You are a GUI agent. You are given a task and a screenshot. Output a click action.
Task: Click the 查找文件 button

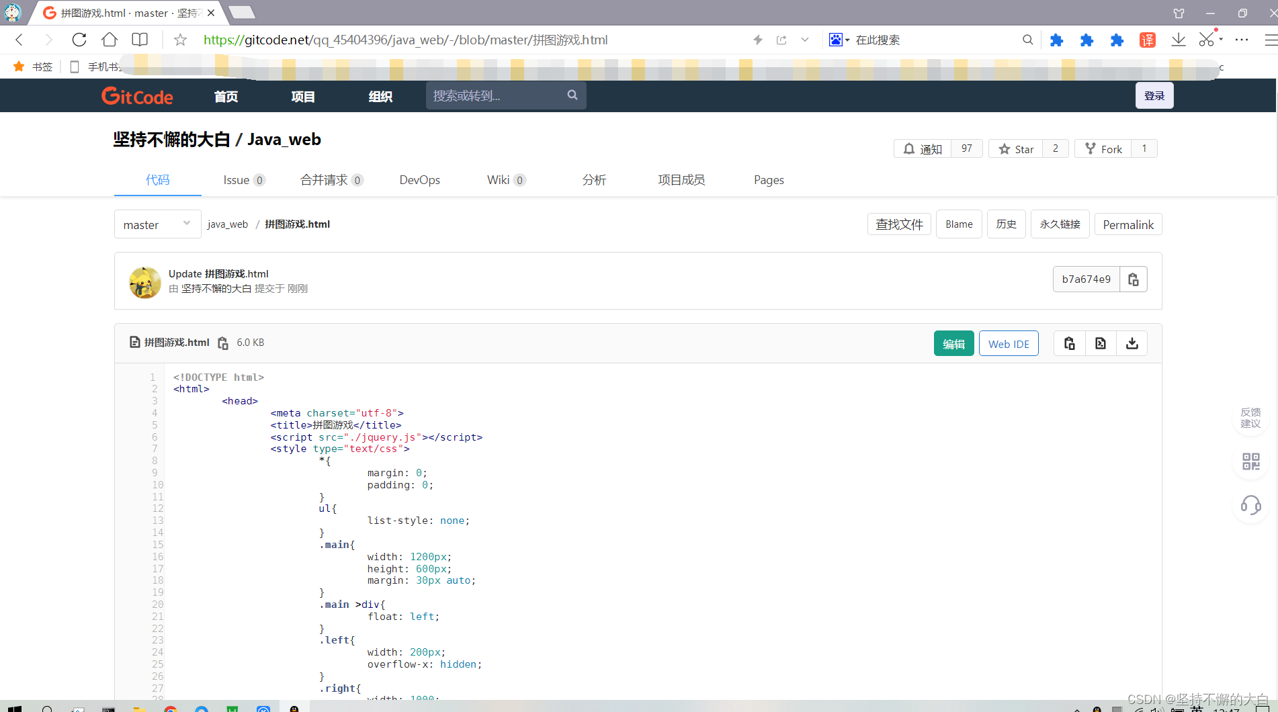click(899, 224)
